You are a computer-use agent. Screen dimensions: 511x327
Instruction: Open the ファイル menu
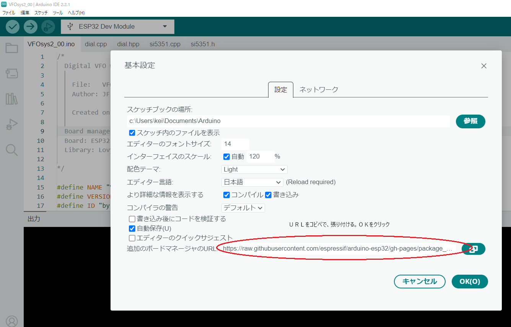9,13
